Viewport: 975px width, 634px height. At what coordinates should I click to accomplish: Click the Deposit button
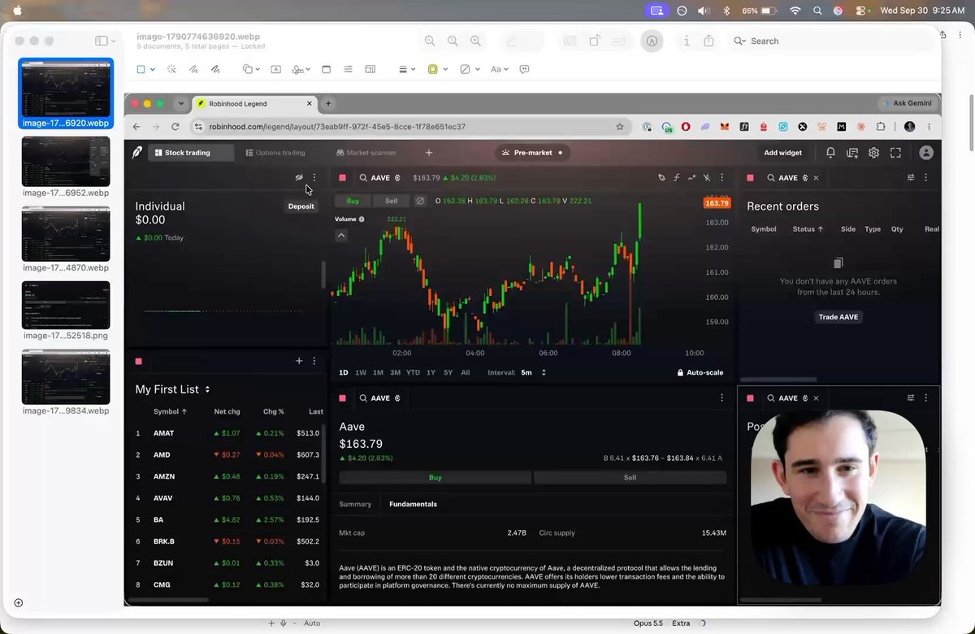pyautogui.click(x=301, y=206)
